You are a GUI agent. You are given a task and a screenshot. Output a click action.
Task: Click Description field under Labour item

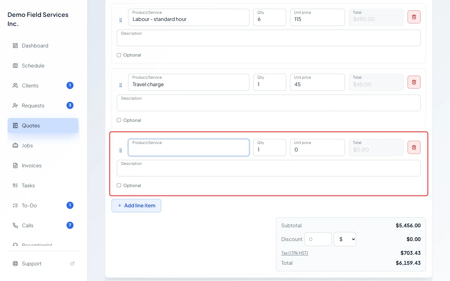pyautogui.click(x=269, y=38)
